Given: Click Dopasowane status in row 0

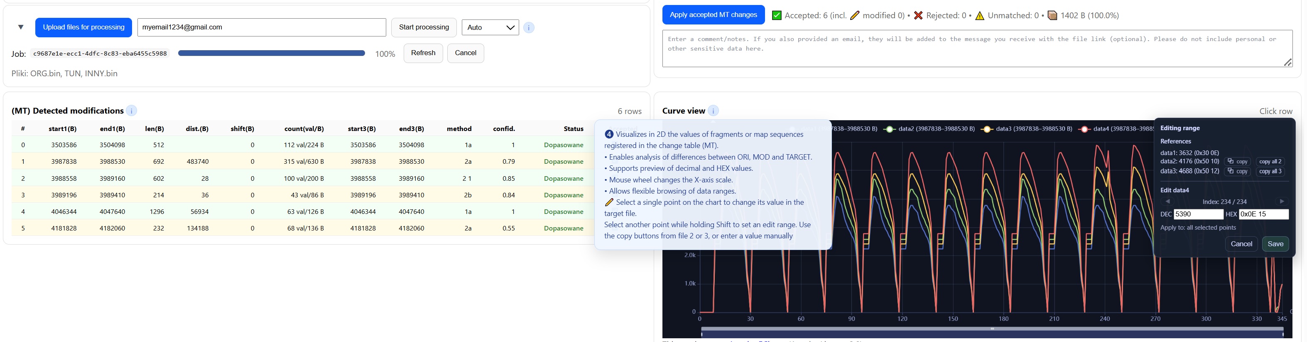Looking at the screenshot, I should (x=563, y=145).
